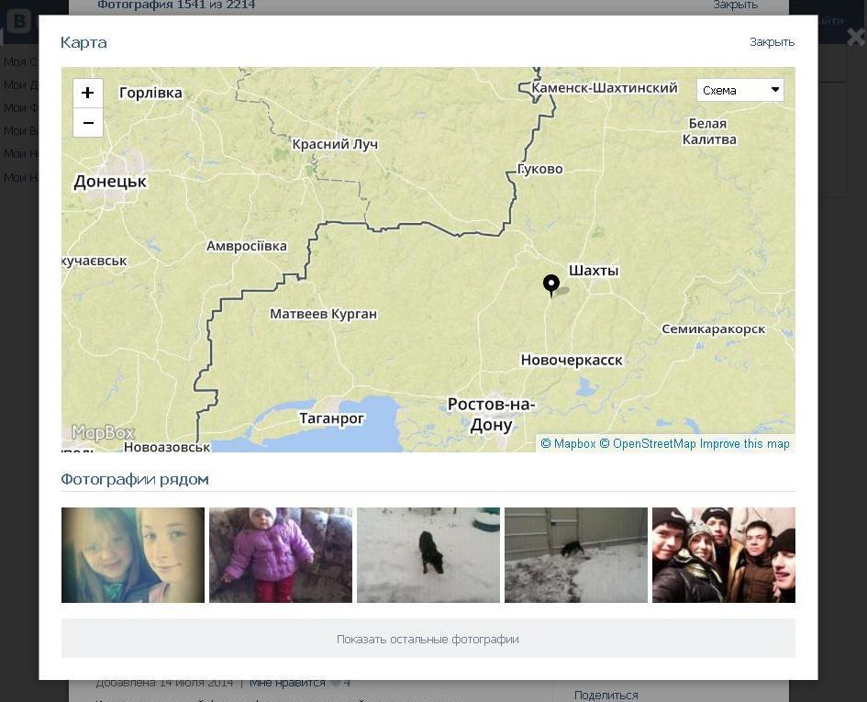867x702 pixels.
Task: Click the Донецьк city label on map
Action: tap(110, 182)
